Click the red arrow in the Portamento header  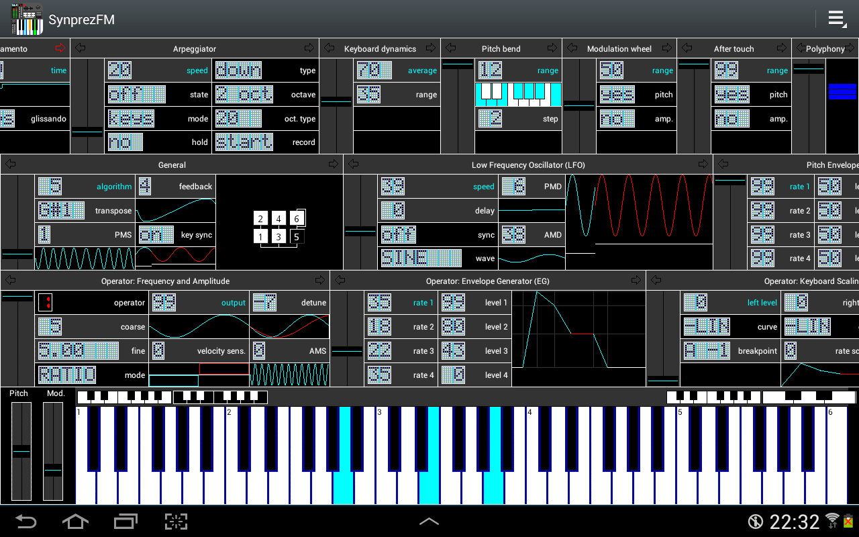61,48
